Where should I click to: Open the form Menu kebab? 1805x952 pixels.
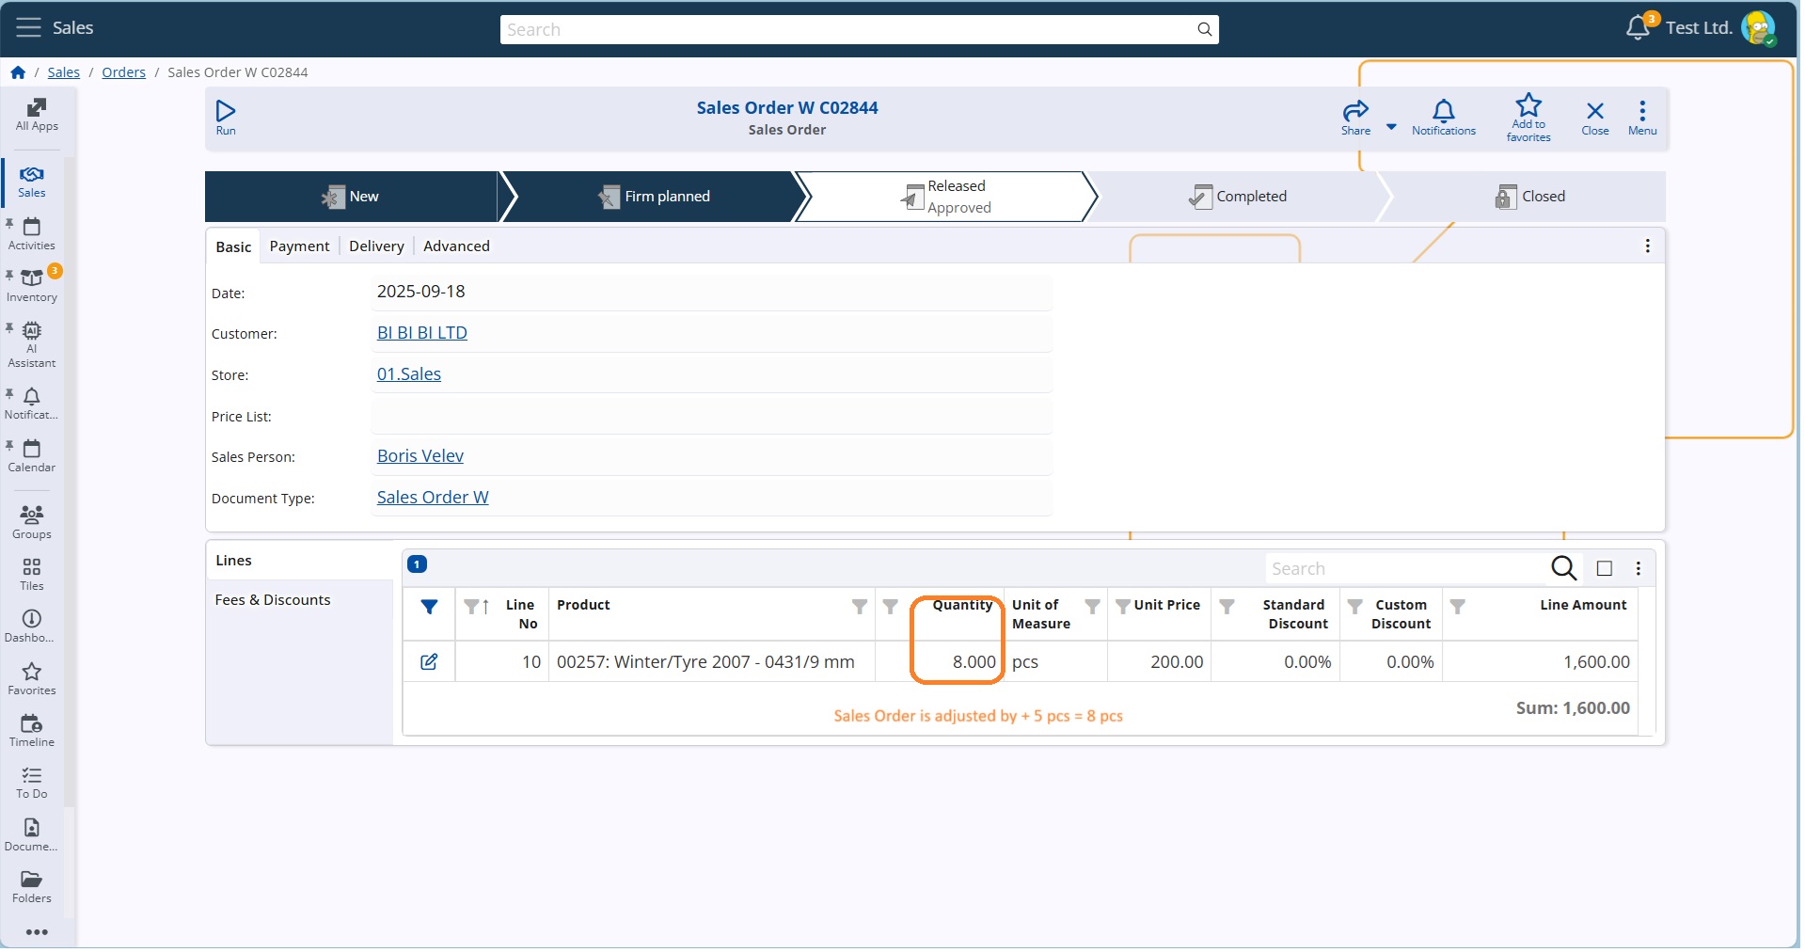point(1642,118)
